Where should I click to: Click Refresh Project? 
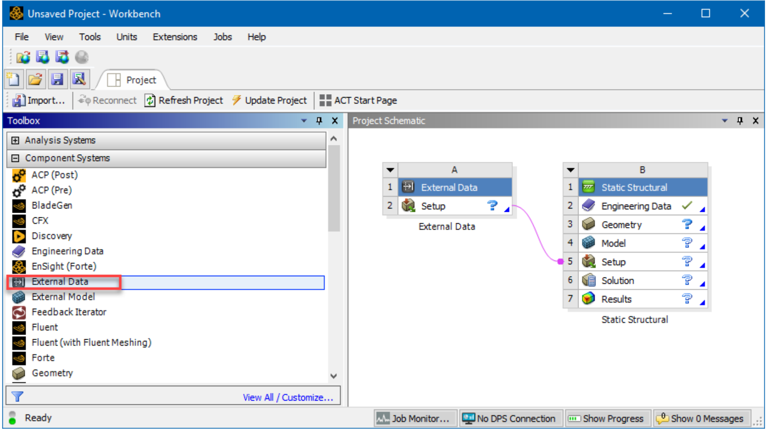click(x=184, y=101)
